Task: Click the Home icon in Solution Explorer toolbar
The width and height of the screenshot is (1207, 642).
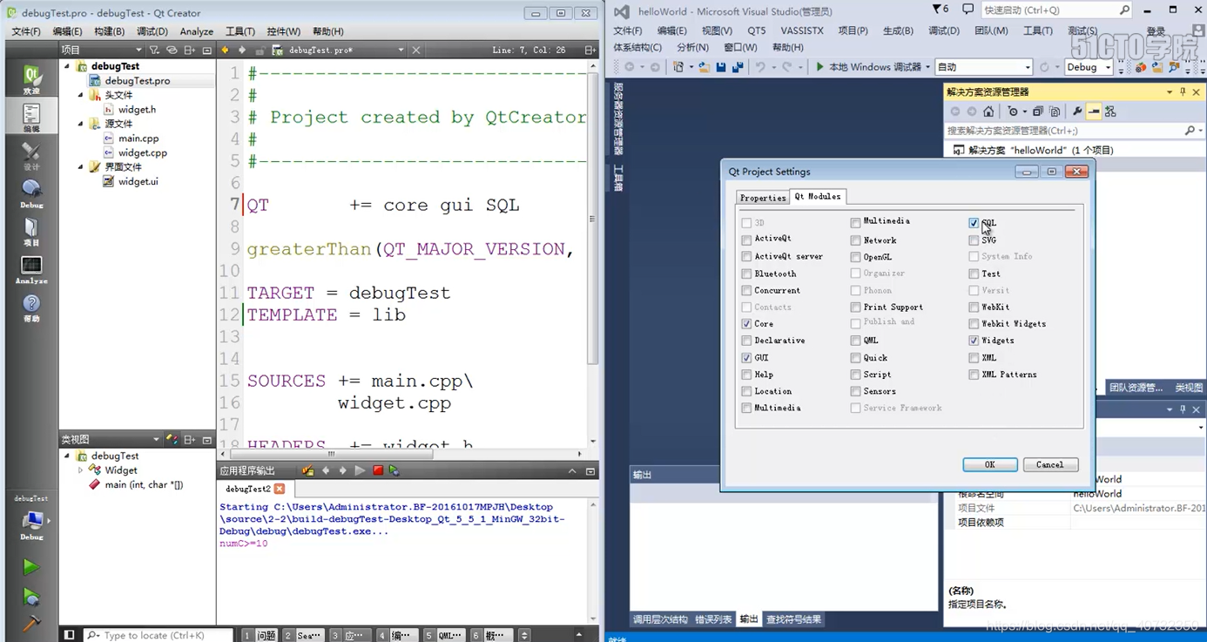Action: (x=988, y=112)
